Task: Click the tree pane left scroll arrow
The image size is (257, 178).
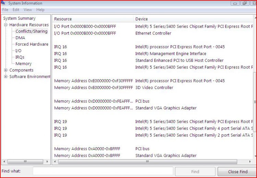Action: pos(4,162)
